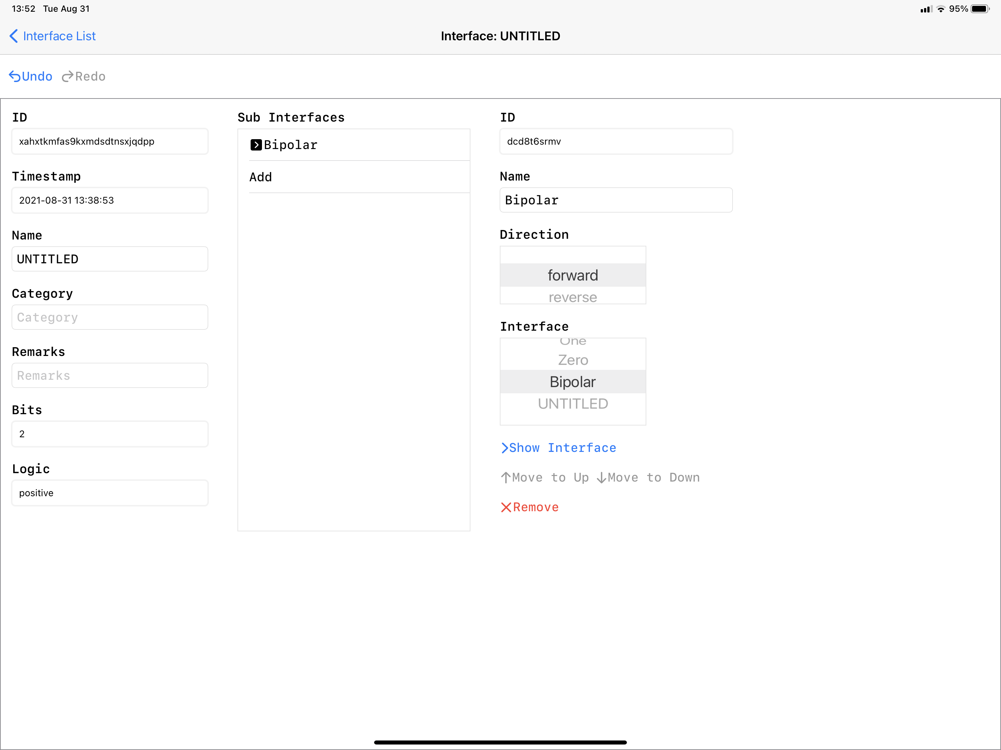The width and height of the screenshot is (1001, 750).
Task: Pick Zero in Interface picker
Action: [573, 360]
